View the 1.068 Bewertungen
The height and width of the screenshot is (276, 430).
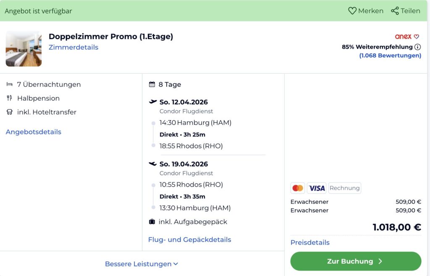(x=391, y=55)
